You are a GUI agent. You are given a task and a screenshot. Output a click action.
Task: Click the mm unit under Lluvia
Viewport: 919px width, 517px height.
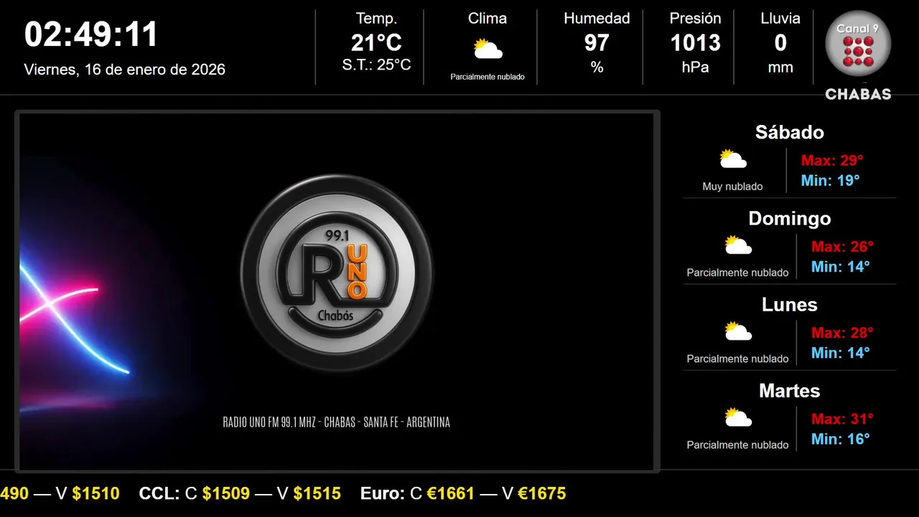click(780, 67)
